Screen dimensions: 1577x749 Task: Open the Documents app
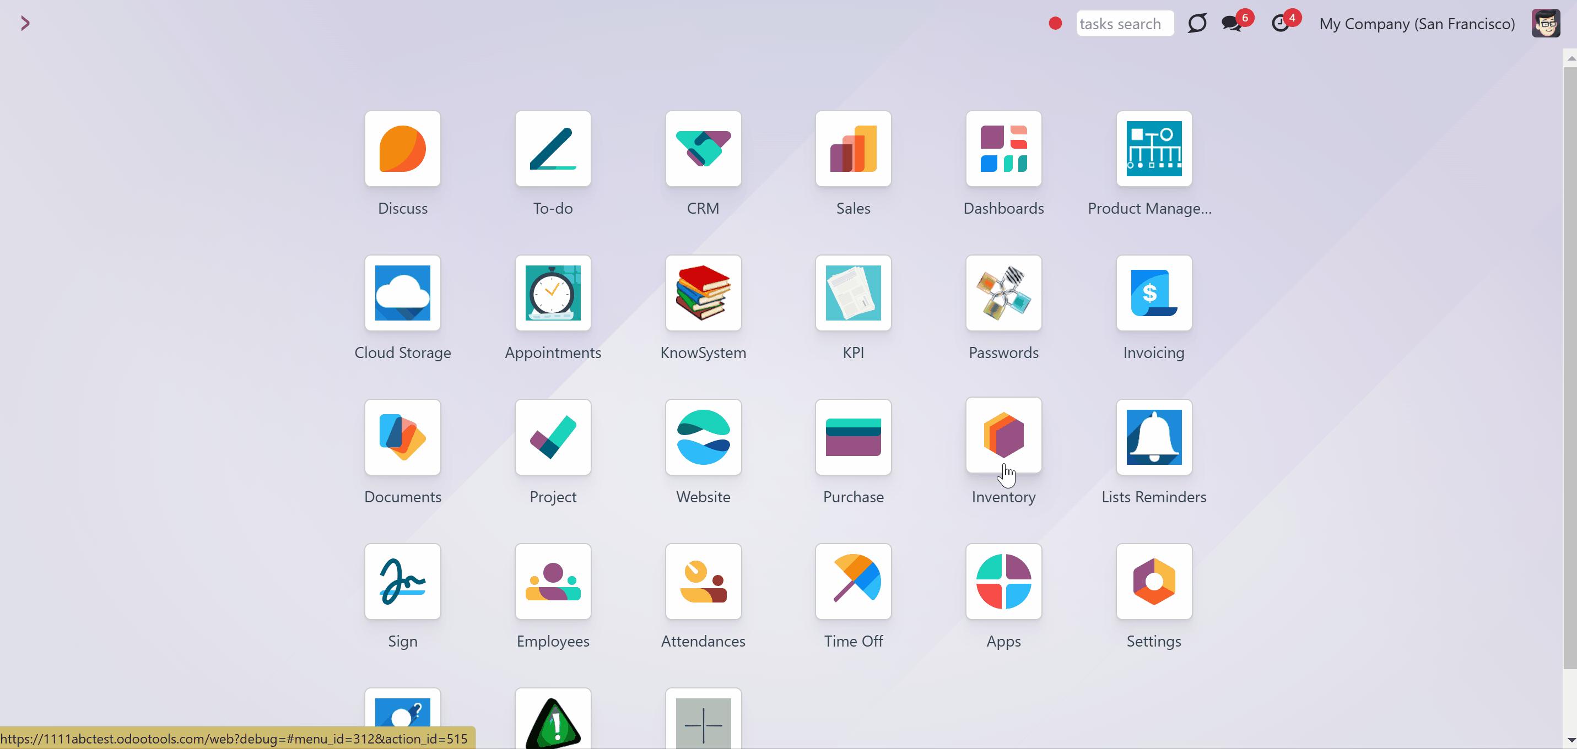pos(402,437)
